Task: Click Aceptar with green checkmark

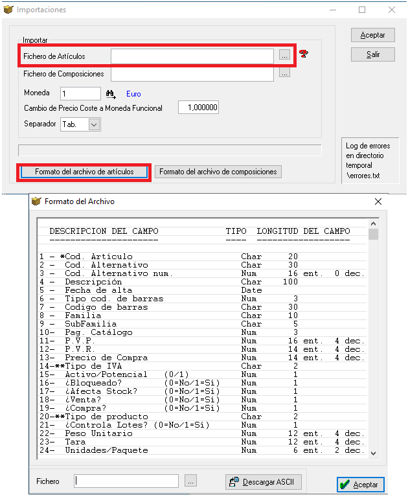Action: [x=360, y=484]
